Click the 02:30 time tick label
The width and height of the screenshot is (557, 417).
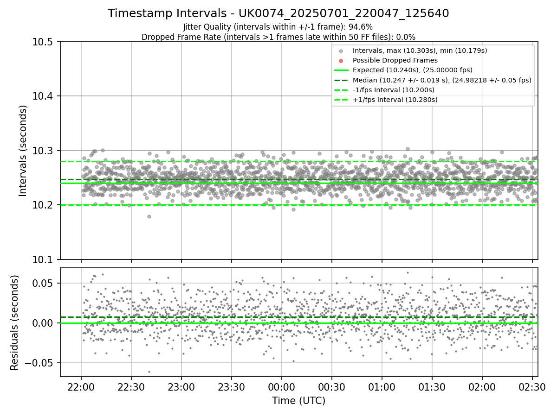coord(532,386)
